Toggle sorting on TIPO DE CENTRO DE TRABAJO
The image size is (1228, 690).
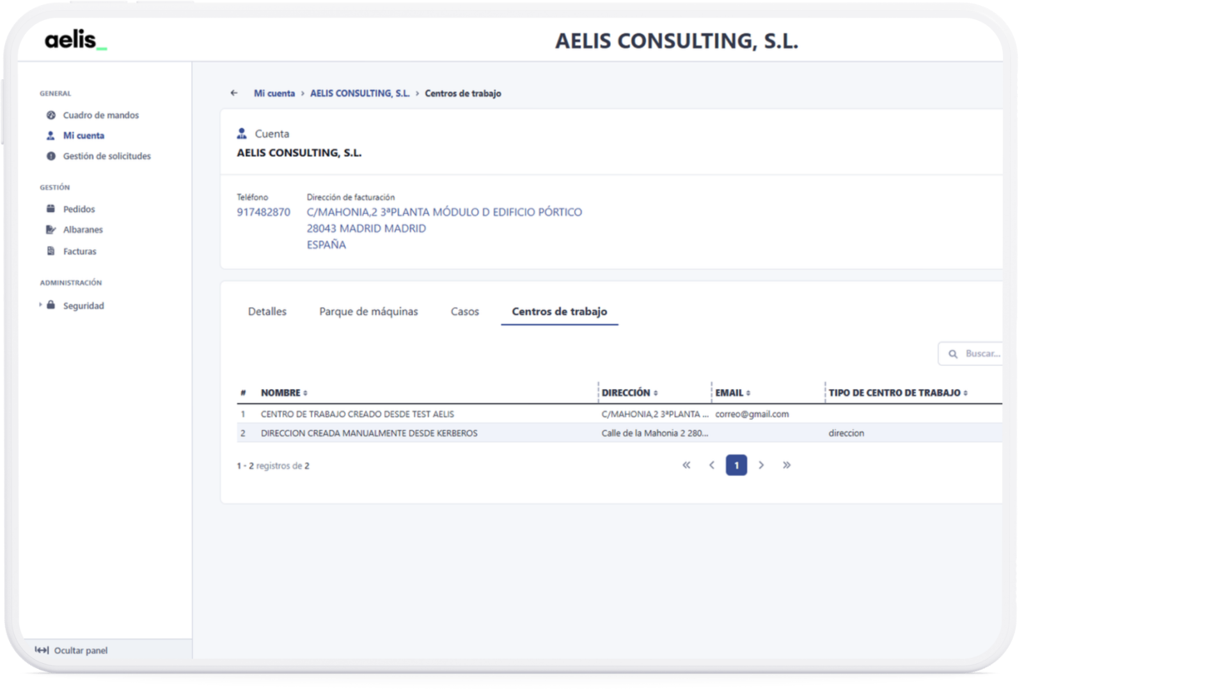(x=965, y=393)
